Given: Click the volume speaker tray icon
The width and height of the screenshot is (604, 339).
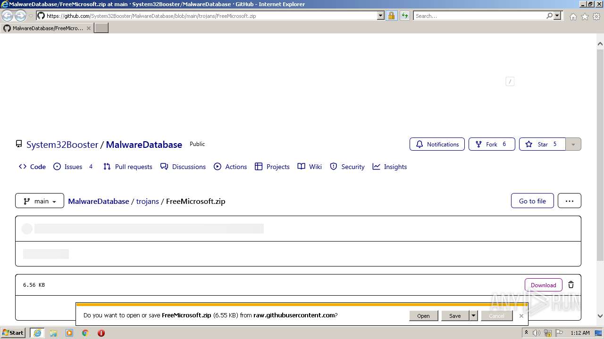Looking at the screenshot, I should [x=537, y=333].
